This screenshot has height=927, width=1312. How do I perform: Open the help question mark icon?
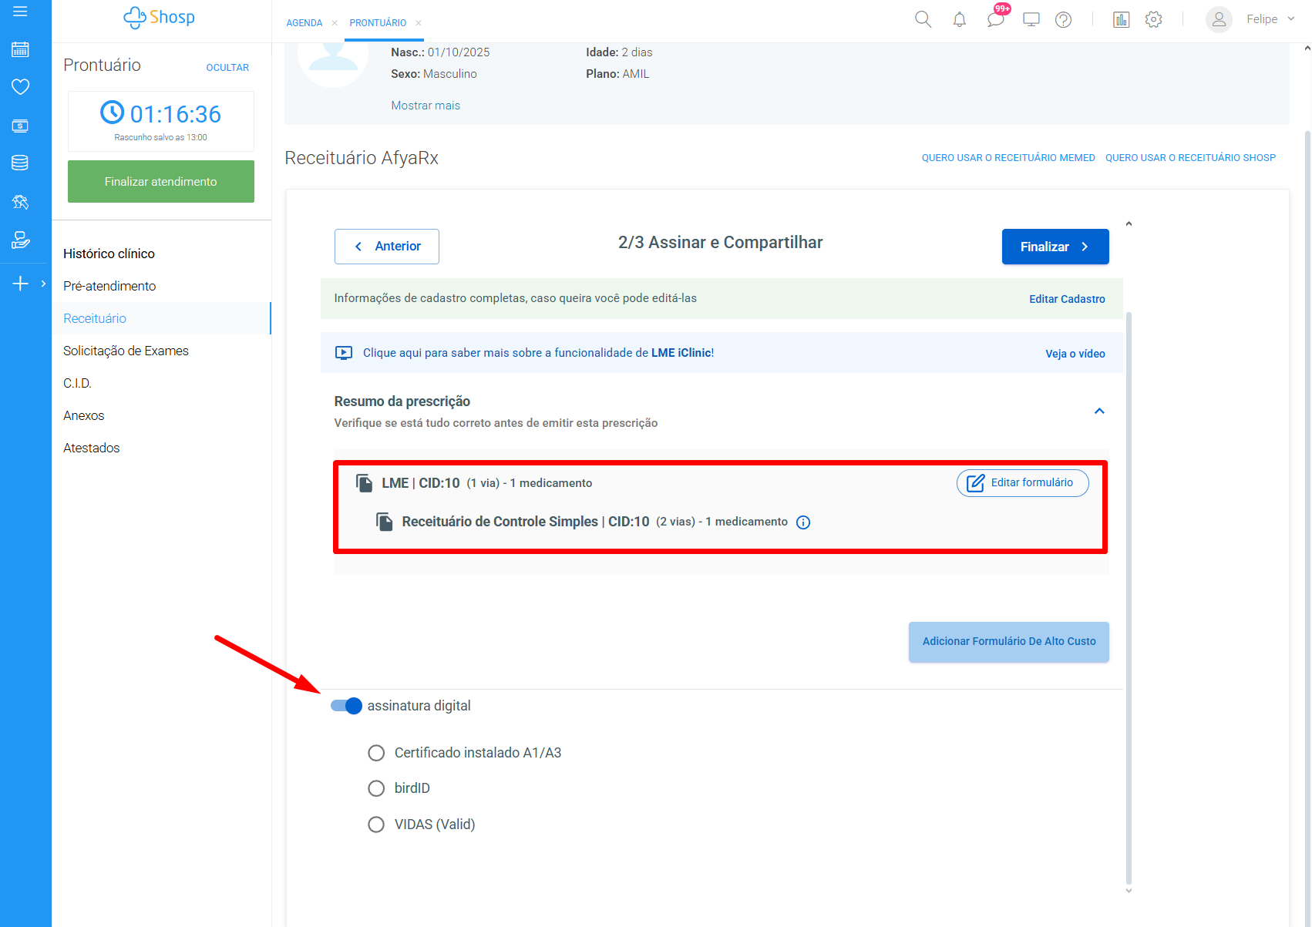coord(1063,20)
